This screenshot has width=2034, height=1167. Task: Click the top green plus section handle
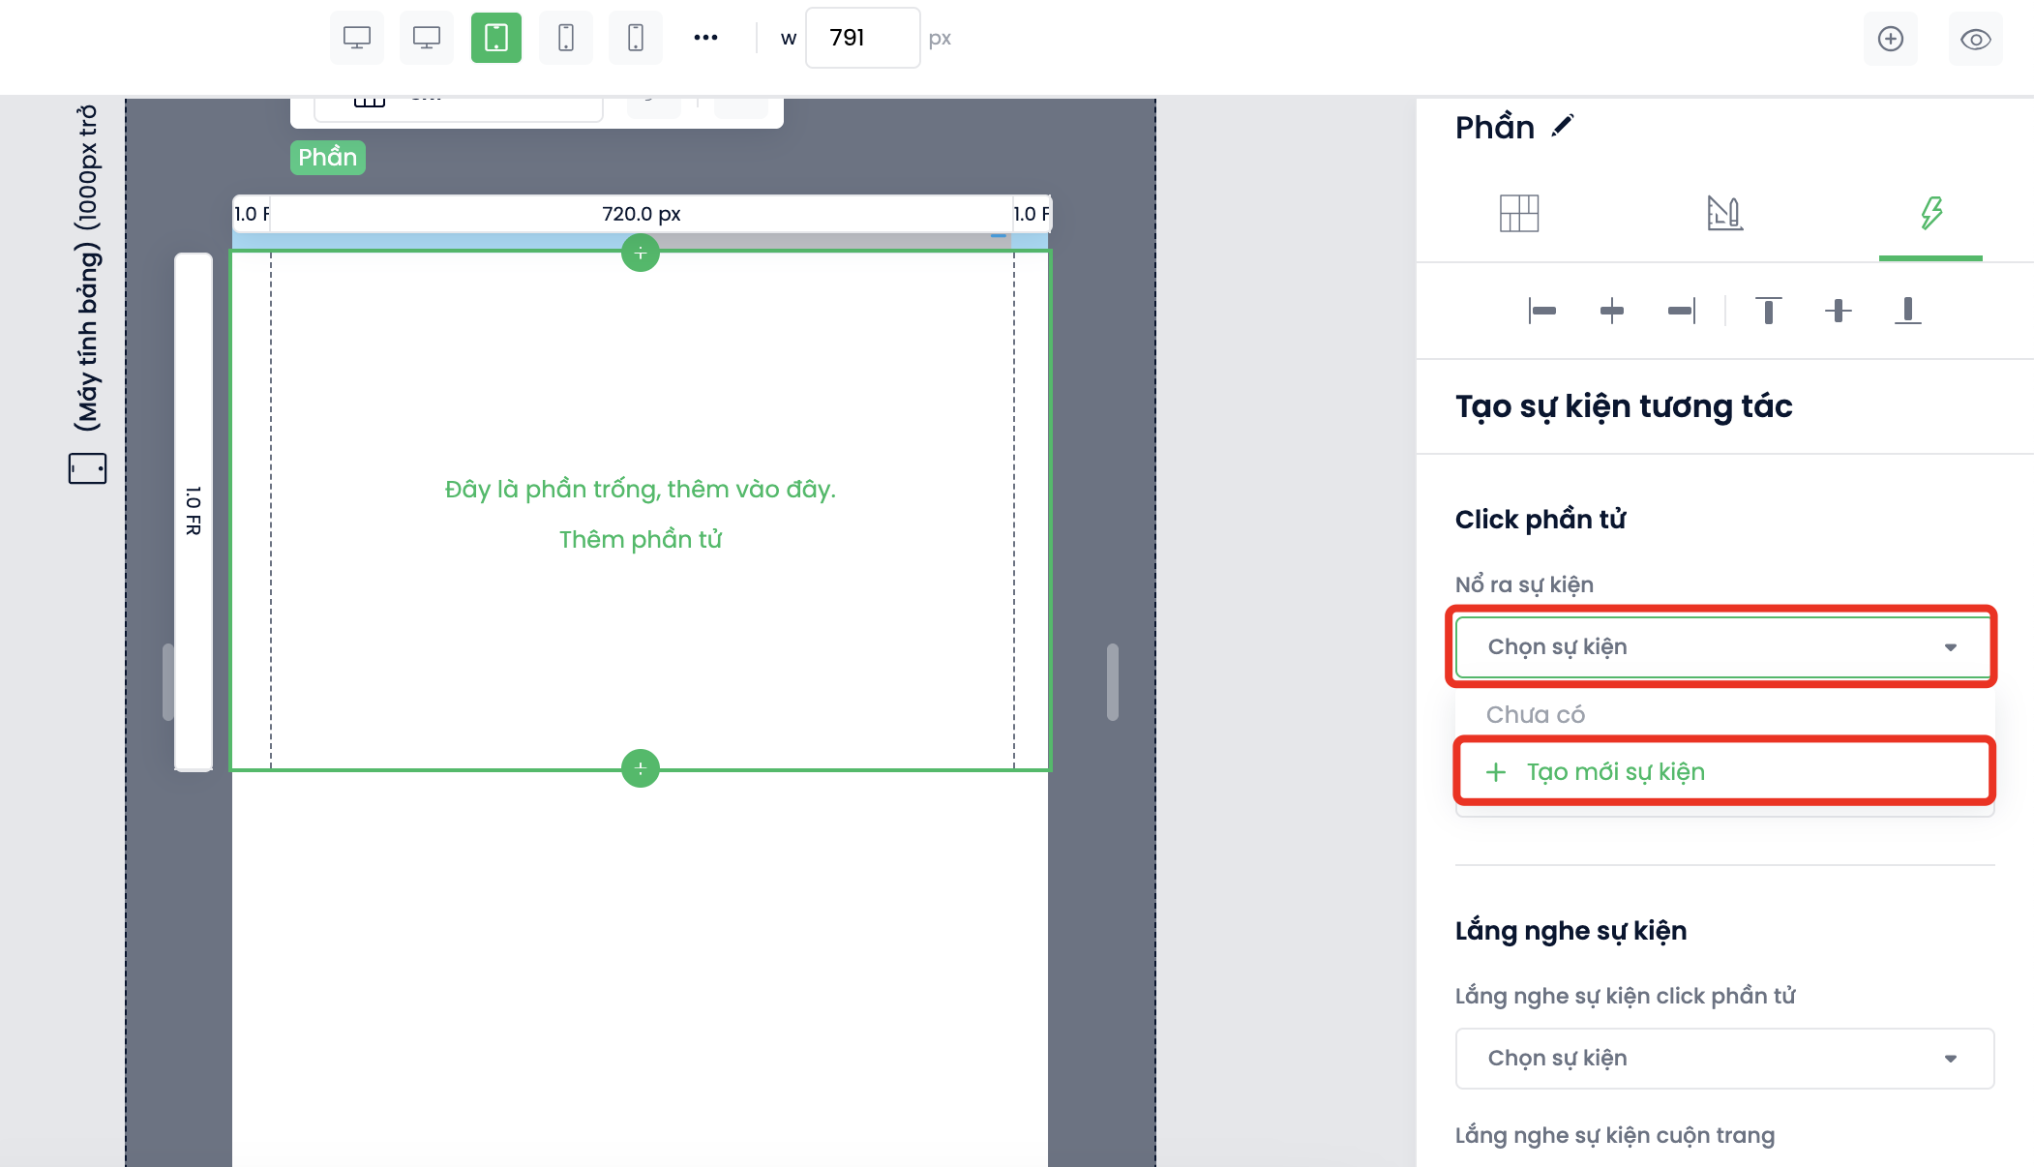(x=640, y=254)
